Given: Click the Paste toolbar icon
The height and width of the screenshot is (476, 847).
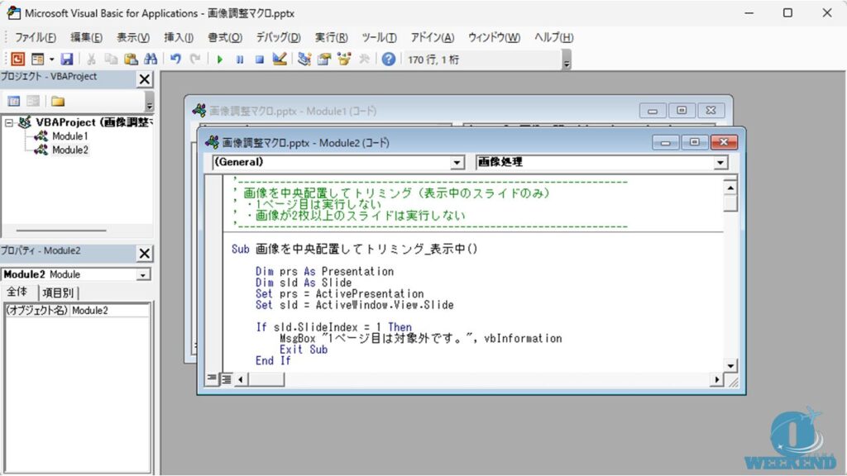Looking at the screenshot, I should 131,59.
